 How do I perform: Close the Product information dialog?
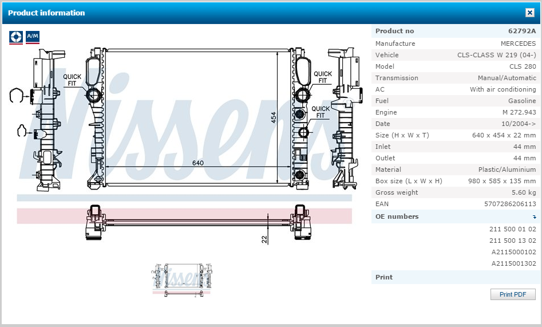click(529, 13)
